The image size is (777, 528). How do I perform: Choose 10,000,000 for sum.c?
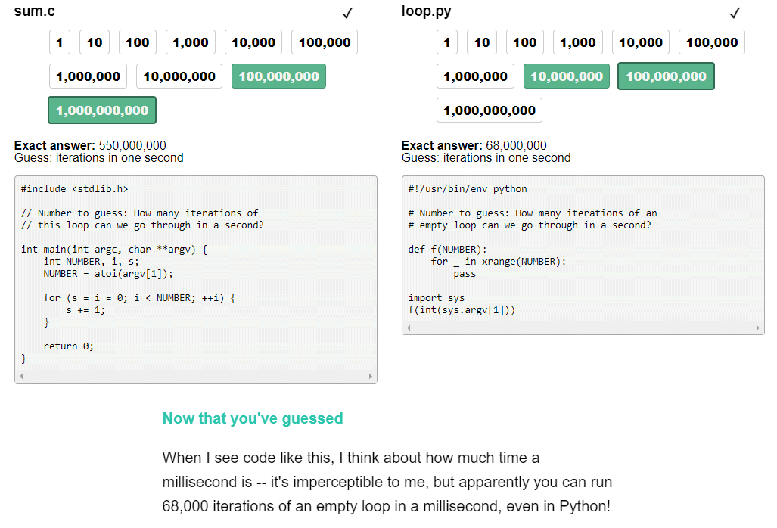point(179,76)
